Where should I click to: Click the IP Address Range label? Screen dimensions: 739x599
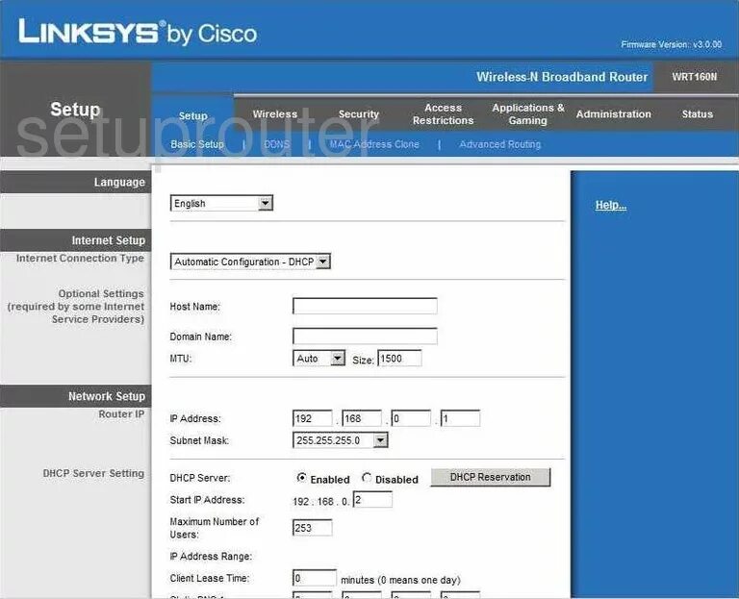point(211,556)
